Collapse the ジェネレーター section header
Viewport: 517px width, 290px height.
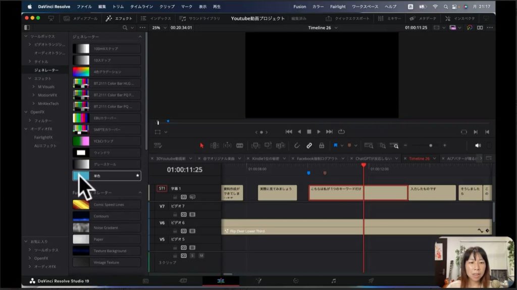tap(140, 37)
